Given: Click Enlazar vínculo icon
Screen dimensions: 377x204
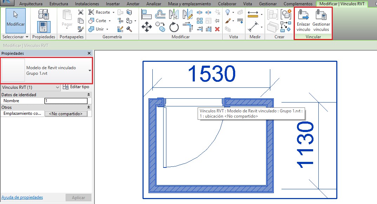Looking at the screenshot, I should [303, 21].
